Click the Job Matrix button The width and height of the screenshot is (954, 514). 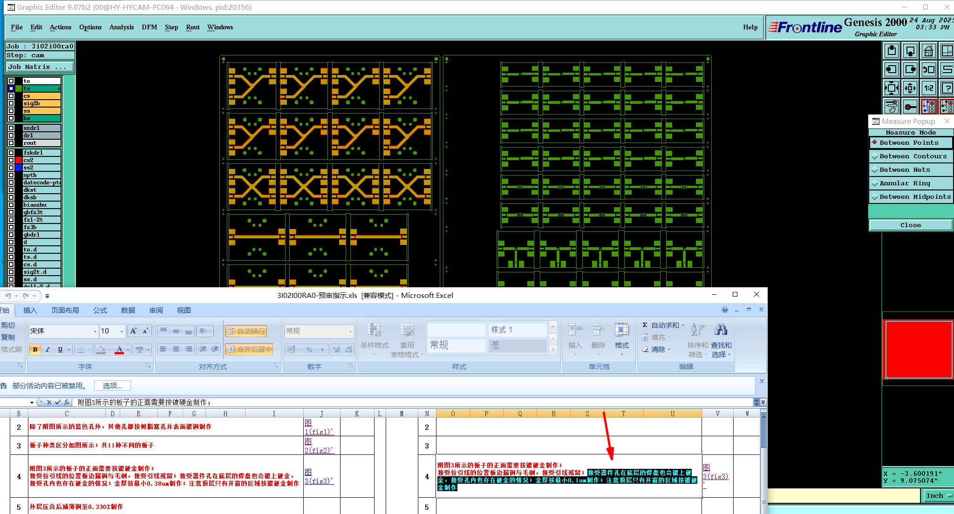[x=40, y=67]
